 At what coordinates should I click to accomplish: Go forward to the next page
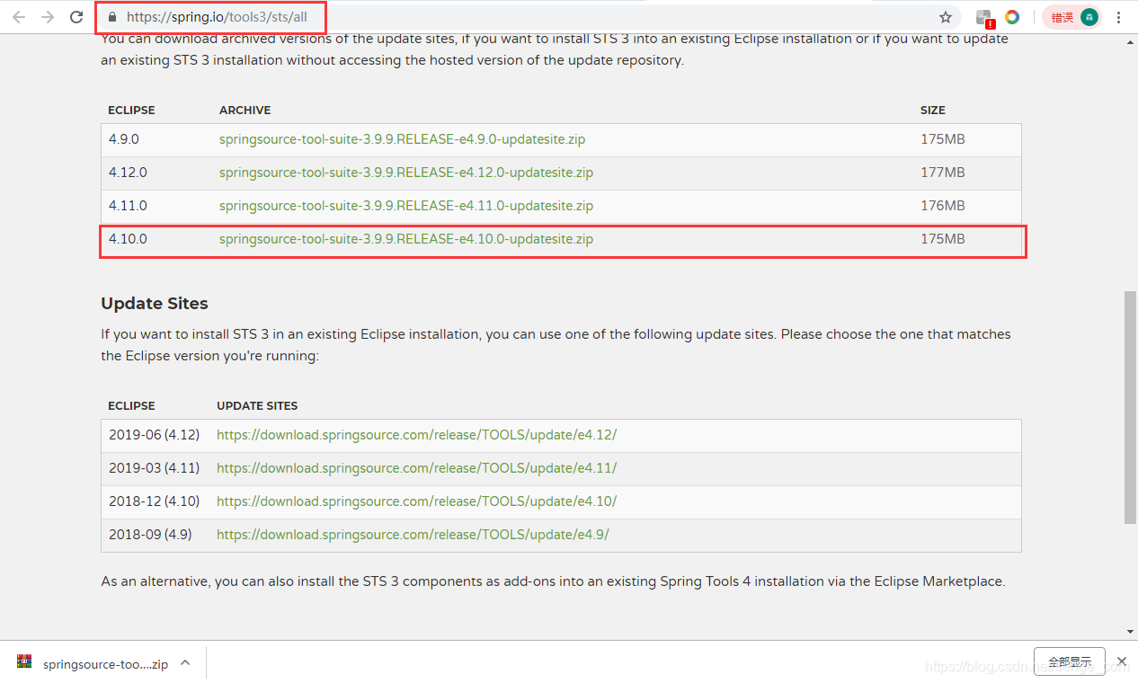pyautogui.click(x=48, y=17)
